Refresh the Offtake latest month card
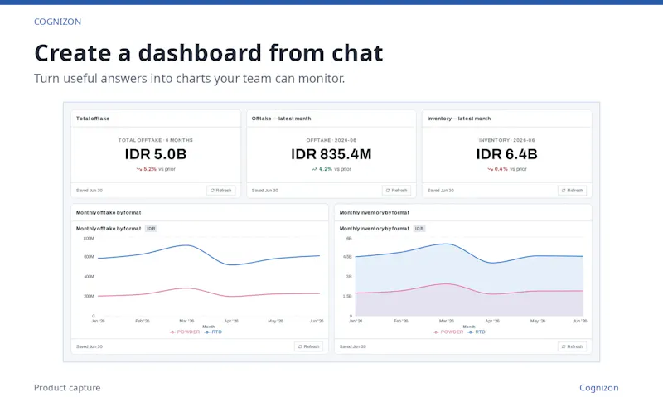663x397 pixels. tap(396, 191)
